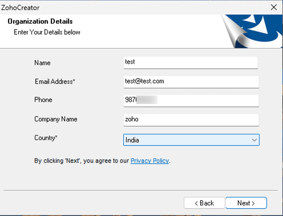Click into the Email Address input box

click(x=191, y=82)
